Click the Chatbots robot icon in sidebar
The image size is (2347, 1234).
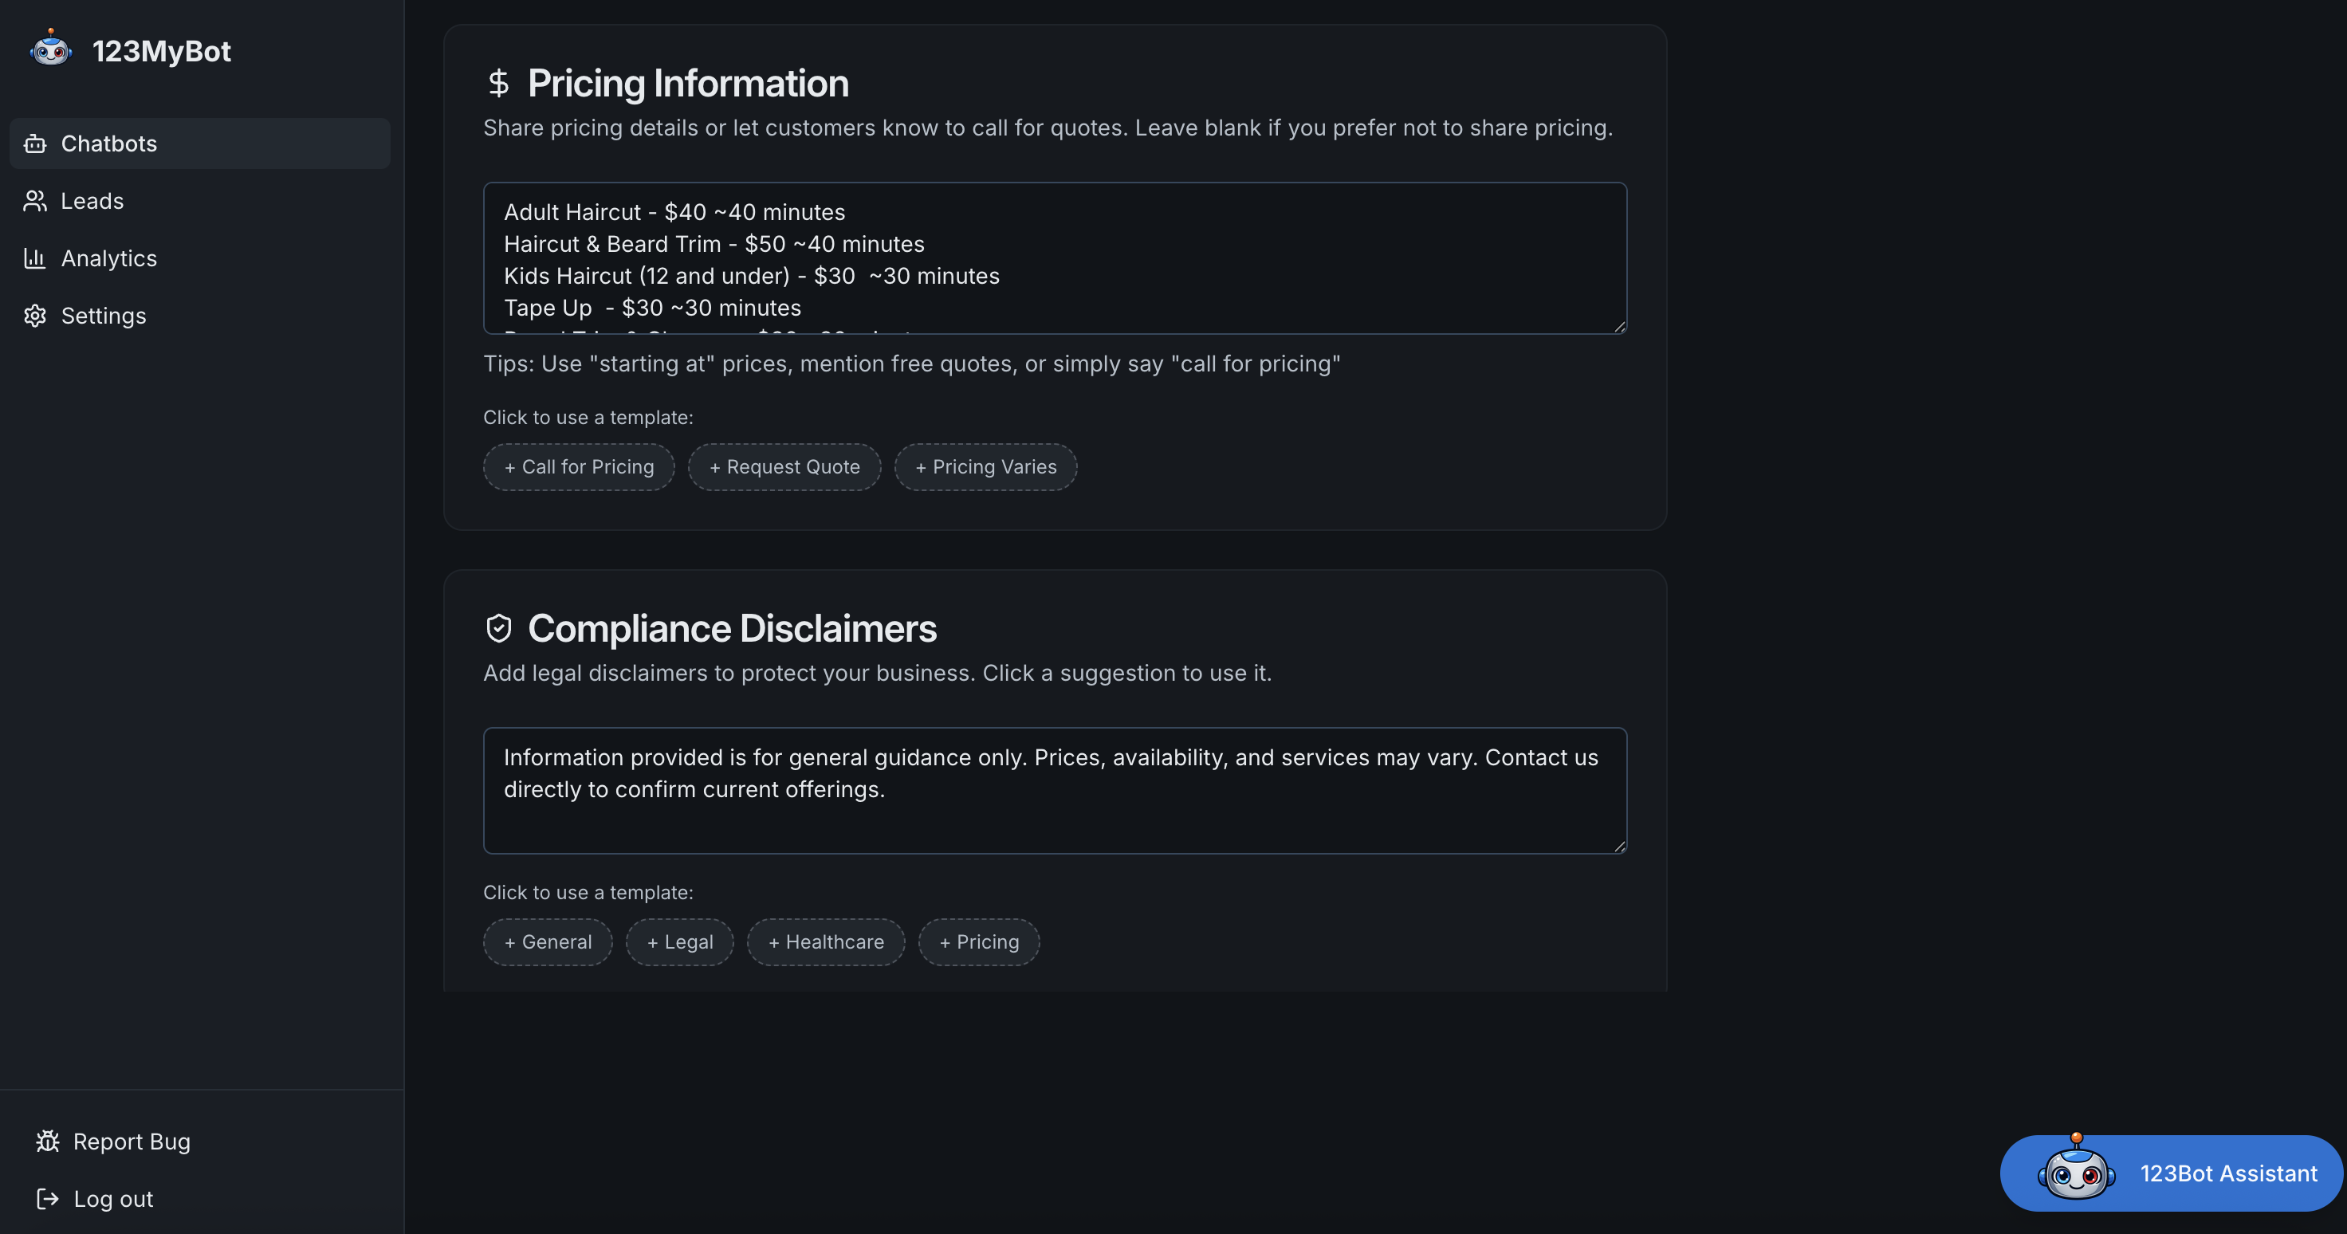pyautogui.click(x=34, y=144)
